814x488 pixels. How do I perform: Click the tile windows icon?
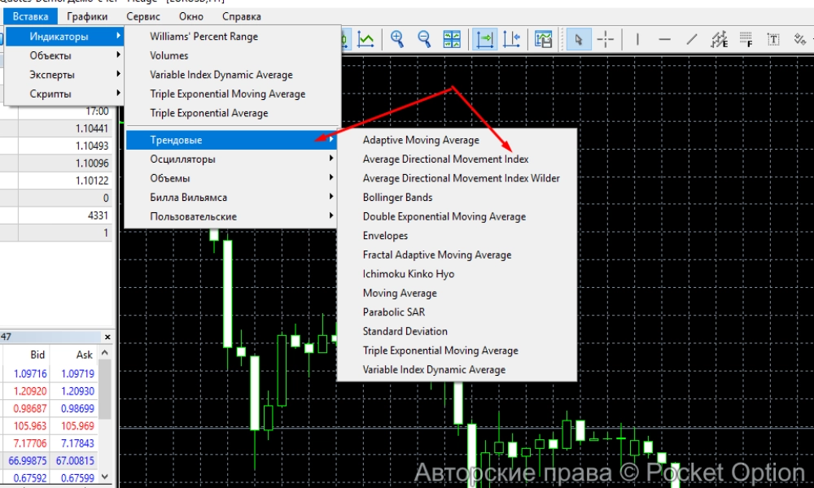(452, 39)
